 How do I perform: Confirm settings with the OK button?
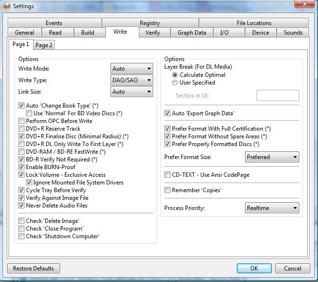(x=254, y=269)
